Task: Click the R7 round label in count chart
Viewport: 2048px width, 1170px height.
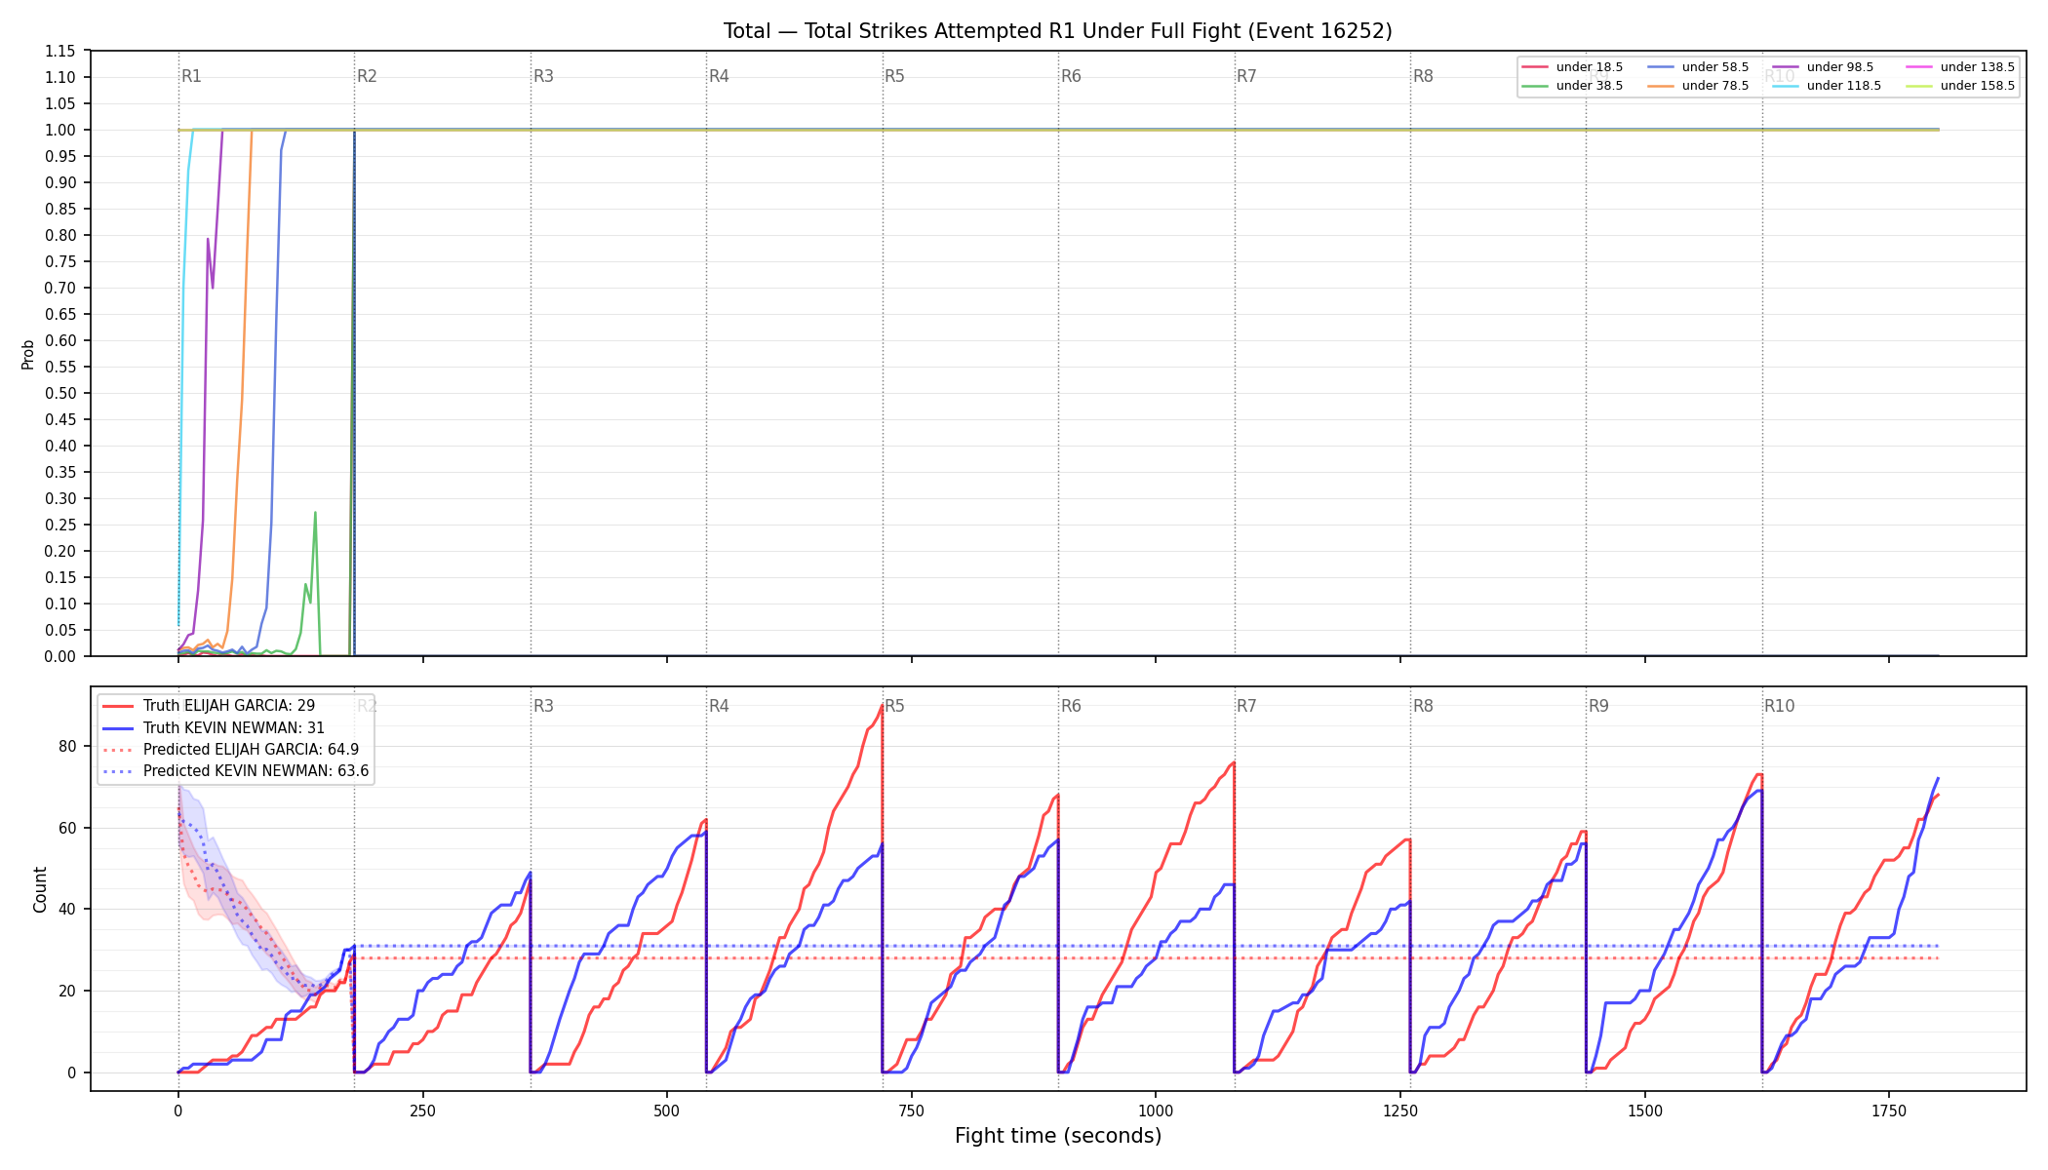Action: tap(1246, 706)
